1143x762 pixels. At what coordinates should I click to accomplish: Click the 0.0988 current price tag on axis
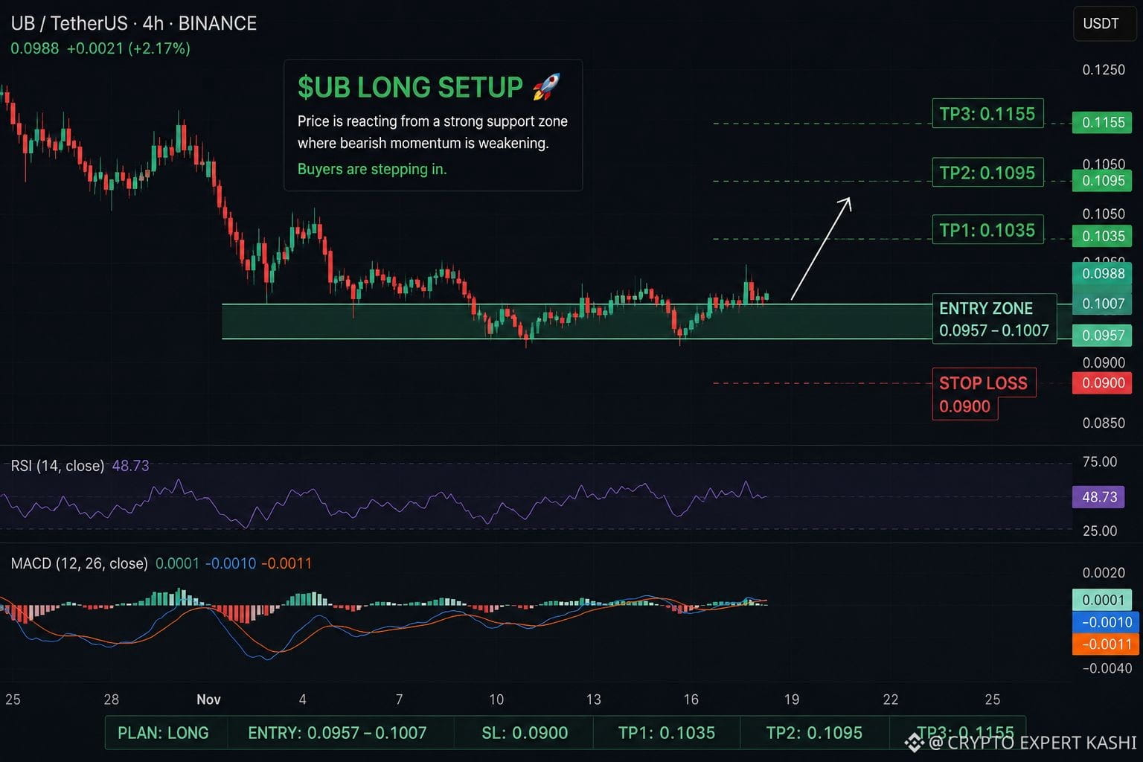click(1102, 273)
